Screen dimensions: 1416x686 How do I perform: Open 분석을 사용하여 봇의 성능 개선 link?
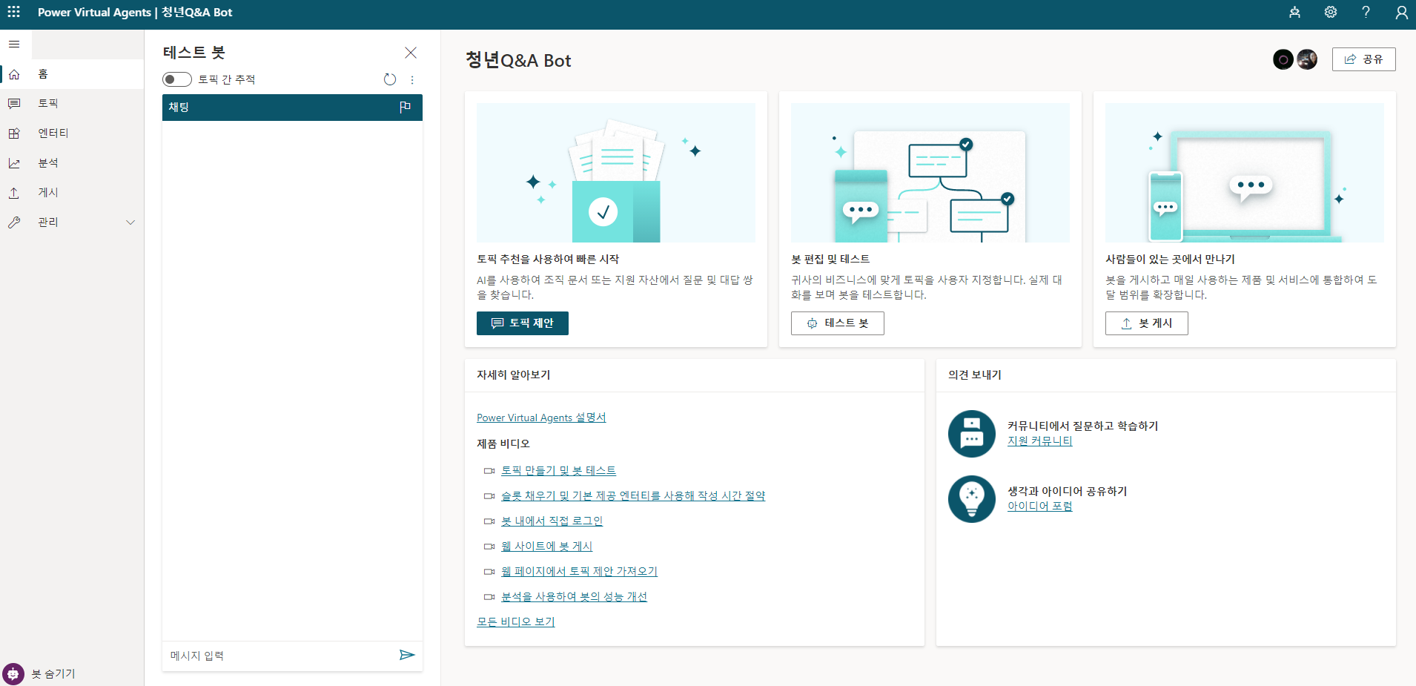coord(574,597)
